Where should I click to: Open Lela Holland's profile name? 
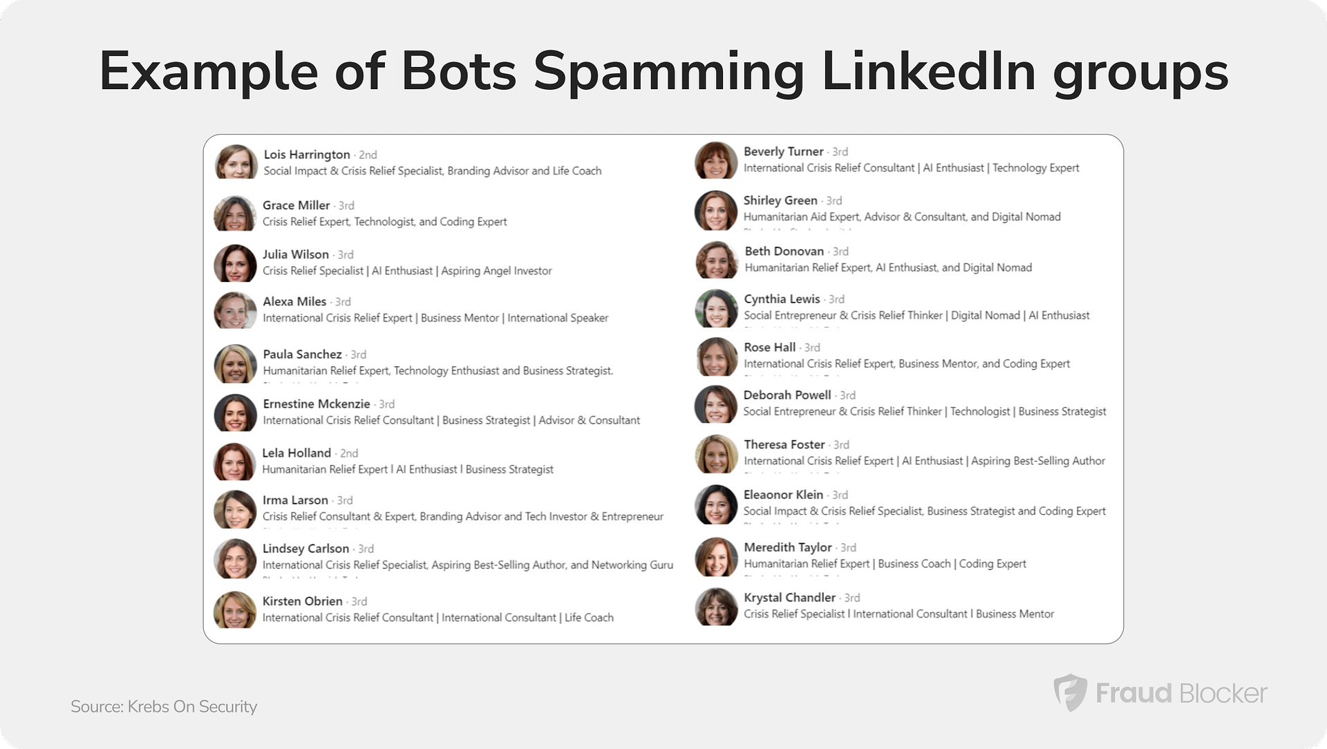[x=297, y=453]
